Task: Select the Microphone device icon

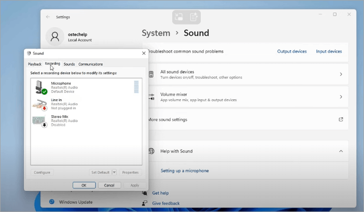Action: 41,87
